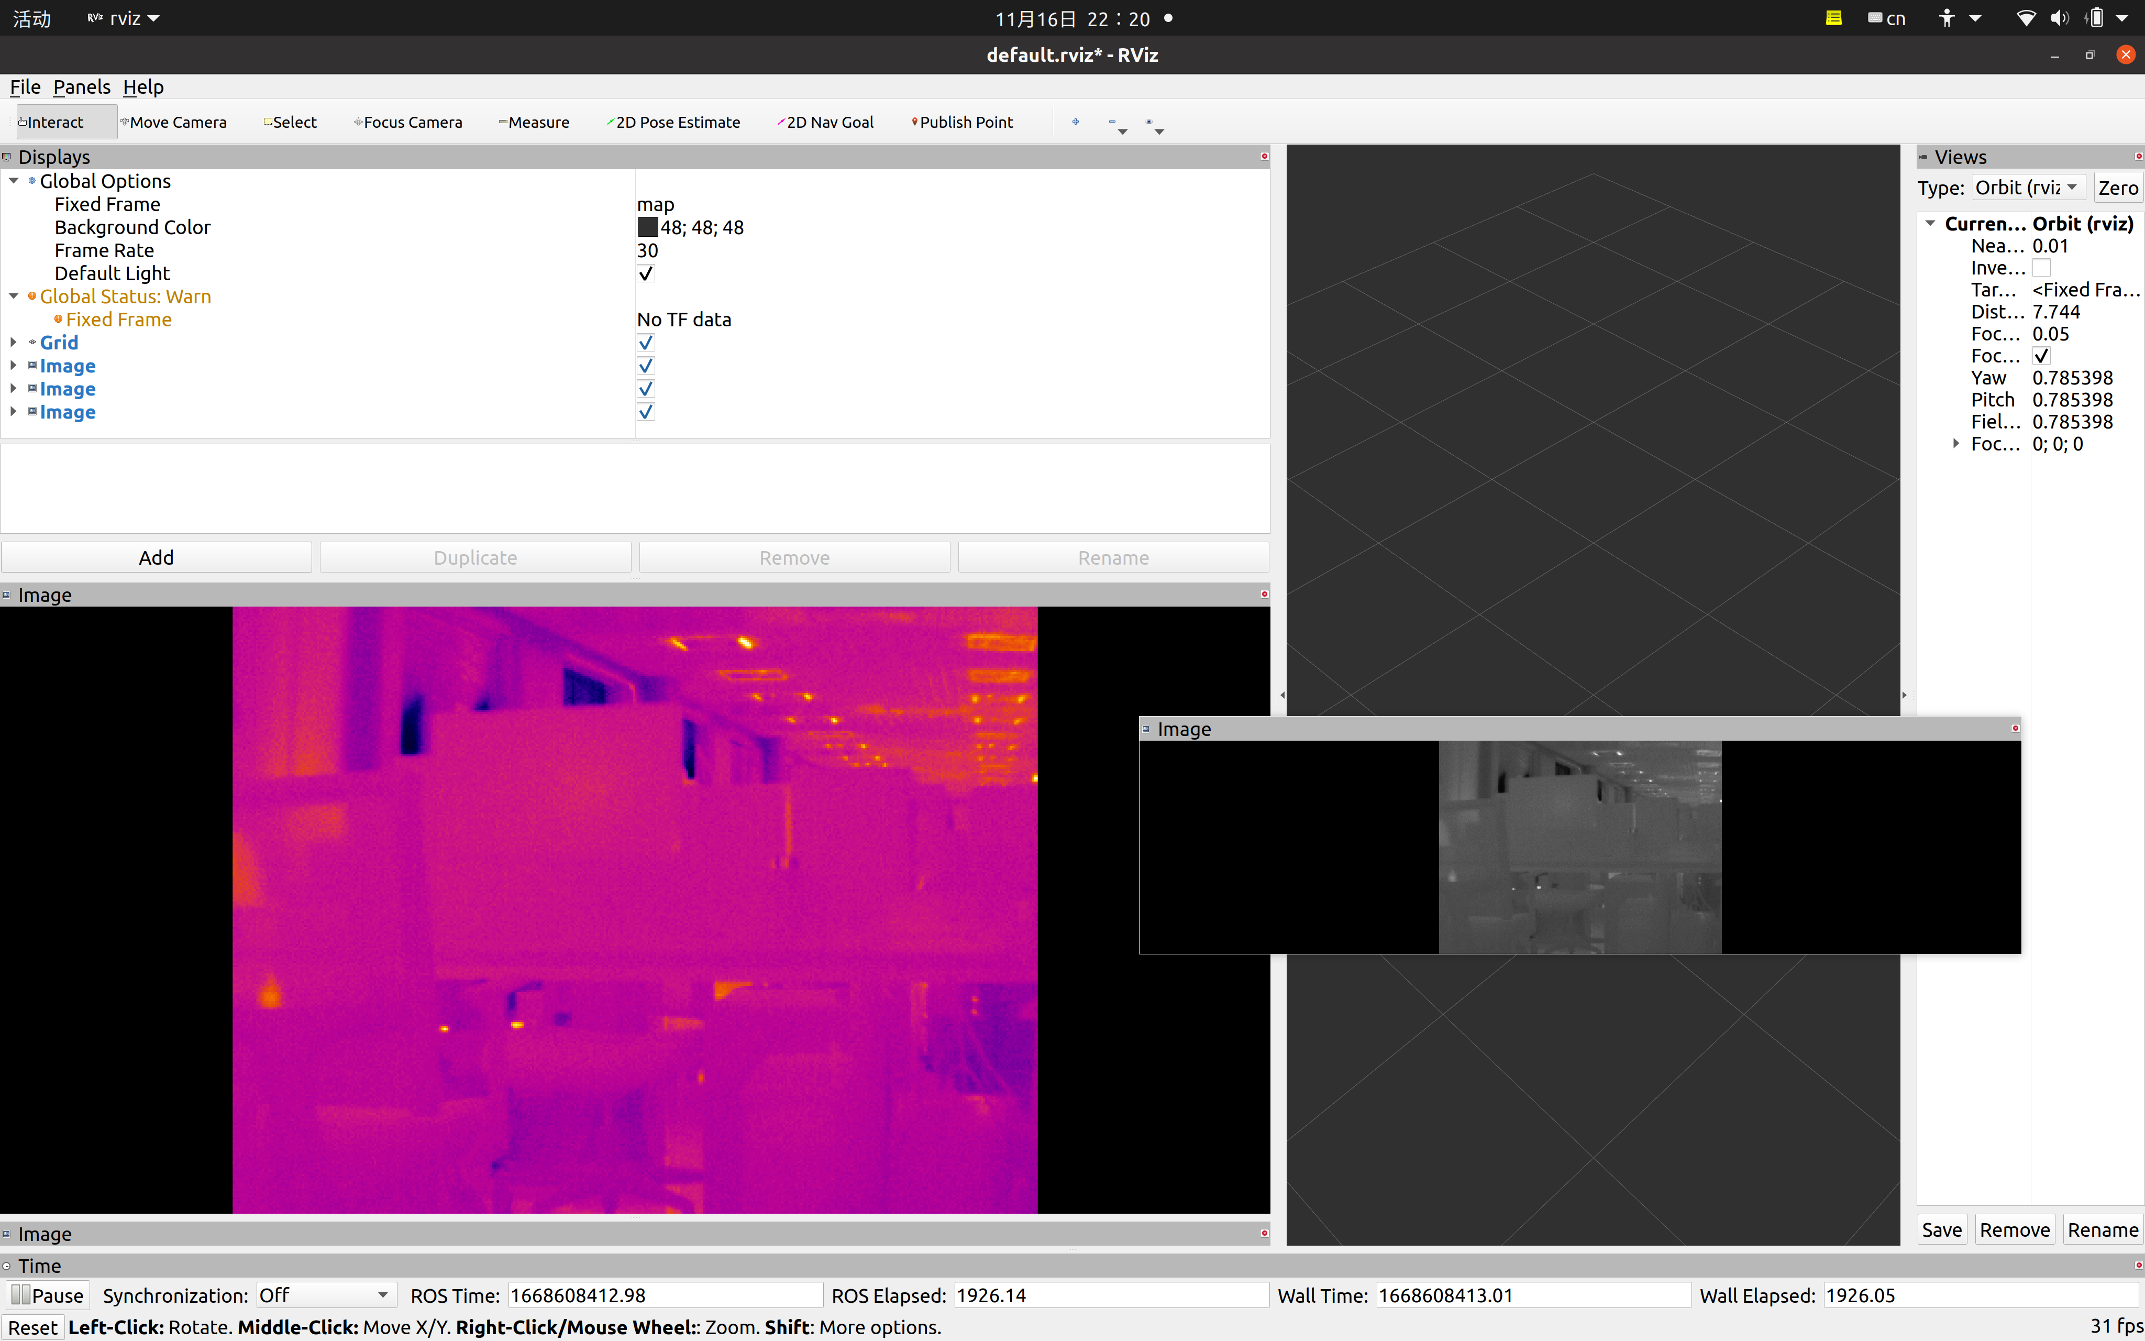Click the Publish Point tool
The image size is (2145, 1341).
[963, 123]
